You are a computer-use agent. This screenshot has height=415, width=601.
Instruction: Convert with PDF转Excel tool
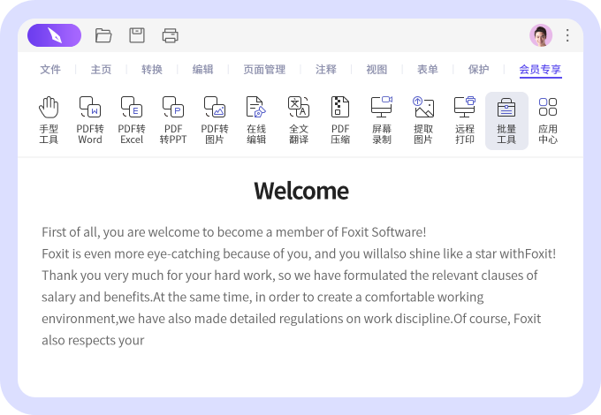(132, 120)
